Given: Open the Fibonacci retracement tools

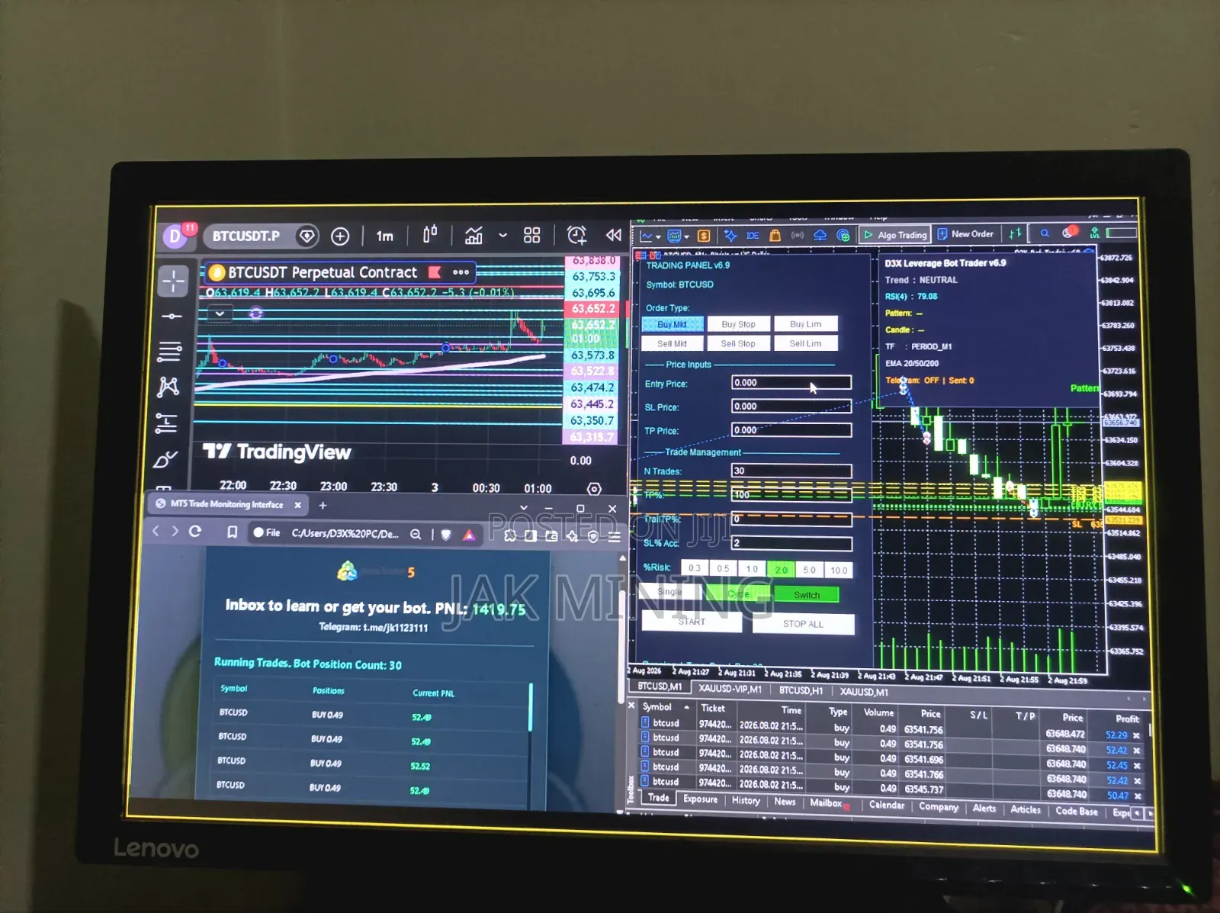Looking at the screenshot, I should click(169, 351).
